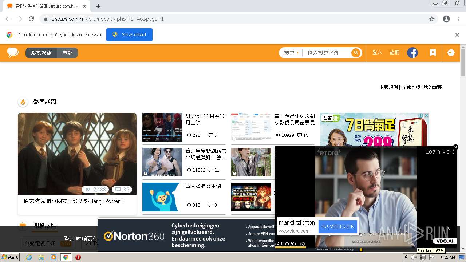The image size is (466, 262).
Task: Open the 黃子韜出任勿忘初心 thread title
Action: [295, 119]
